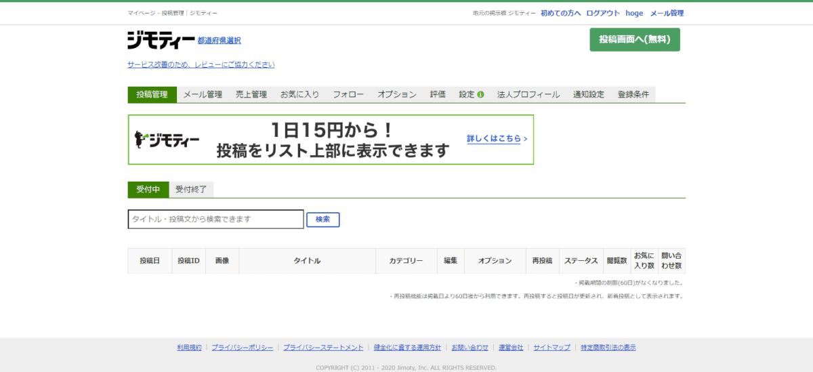Screen dimensions: 813x372
Task: Click the 投稿日 column header
Action: click(x=150, y=261)
